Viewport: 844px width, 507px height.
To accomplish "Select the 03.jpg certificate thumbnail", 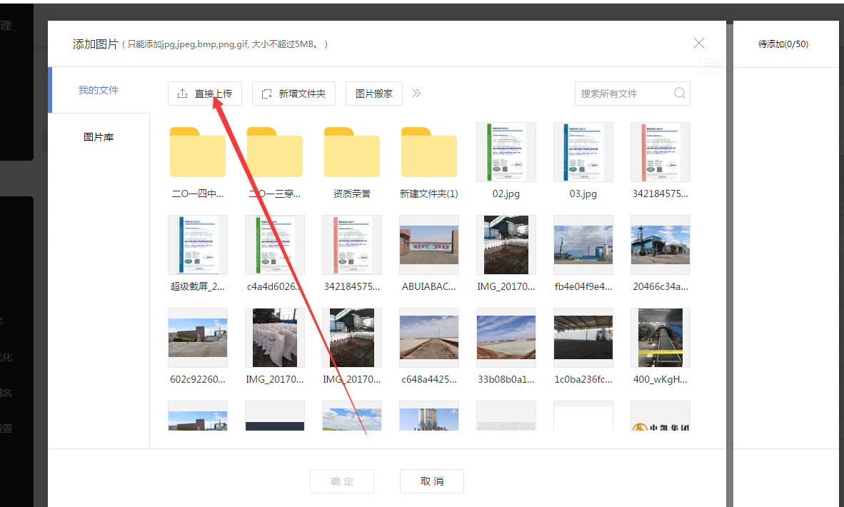I will pos(583,152).
